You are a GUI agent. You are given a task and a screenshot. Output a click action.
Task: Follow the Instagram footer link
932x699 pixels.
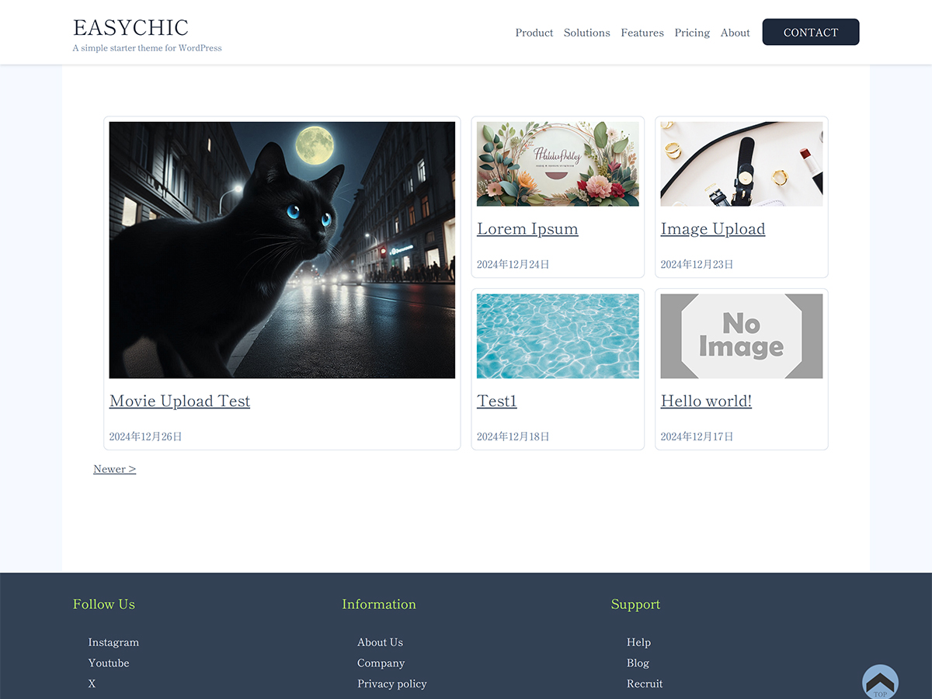coord(113,642)
